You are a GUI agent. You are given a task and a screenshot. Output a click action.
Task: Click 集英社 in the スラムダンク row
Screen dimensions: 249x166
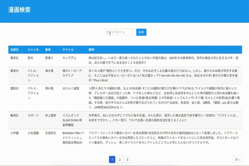15,115
